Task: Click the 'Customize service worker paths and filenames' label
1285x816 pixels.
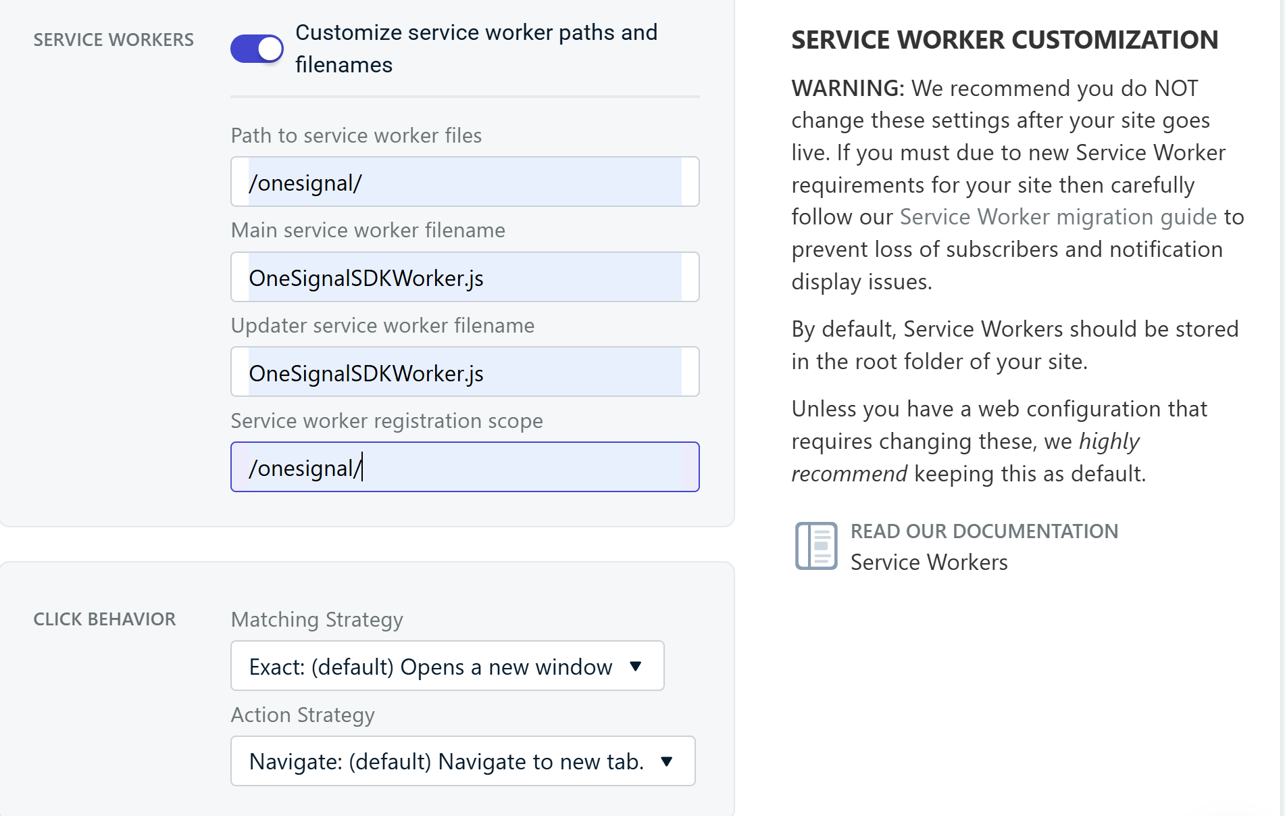Action: pos(476,49)
